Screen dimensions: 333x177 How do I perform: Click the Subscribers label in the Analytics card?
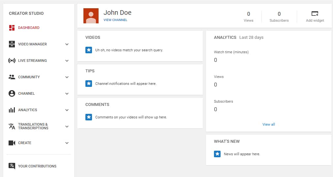(x=224, y=102)
